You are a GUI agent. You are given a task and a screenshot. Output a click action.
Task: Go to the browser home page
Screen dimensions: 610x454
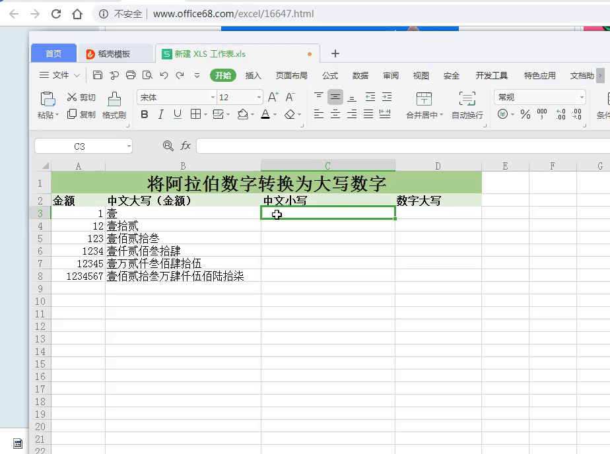tap(77, 14)
